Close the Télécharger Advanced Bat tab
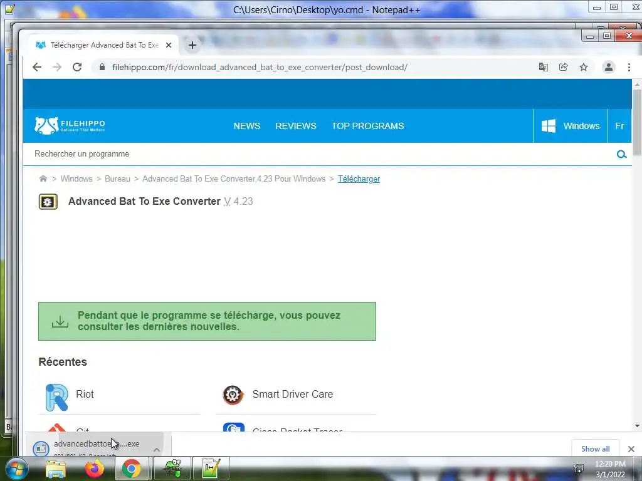642x481 pixels. pyautogui.click(x=168, y=45)
